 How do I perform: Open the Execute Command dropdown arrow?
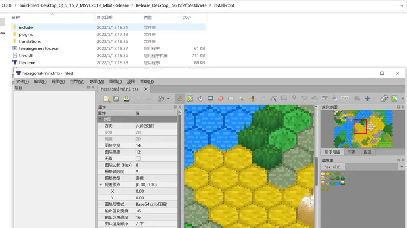[168, 98]
